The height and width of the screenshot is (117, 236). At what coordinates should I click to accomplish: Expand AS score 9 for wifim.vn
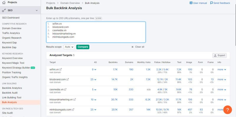pyautogui.click(x=94, y=69)
